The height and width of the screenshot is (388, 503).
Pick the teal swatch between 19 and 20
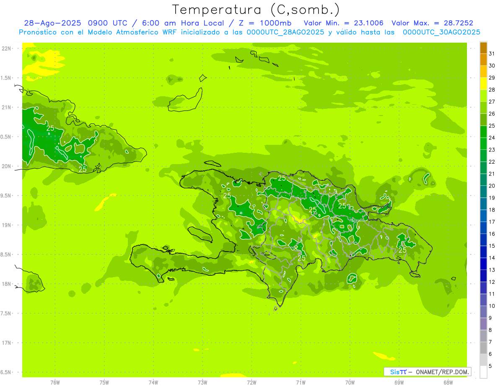point(483,192)
